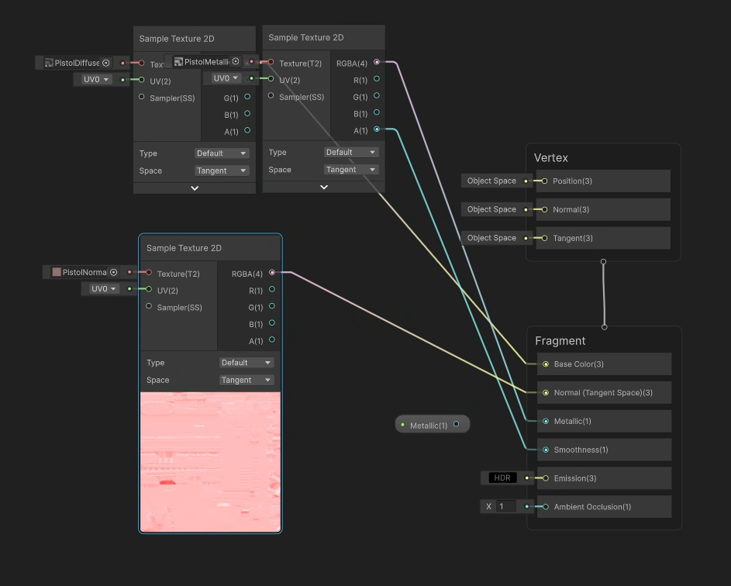Click the Ambient Occlusion X value field
This screenshot has width=731, height=586.
click(x=506, y=506)
